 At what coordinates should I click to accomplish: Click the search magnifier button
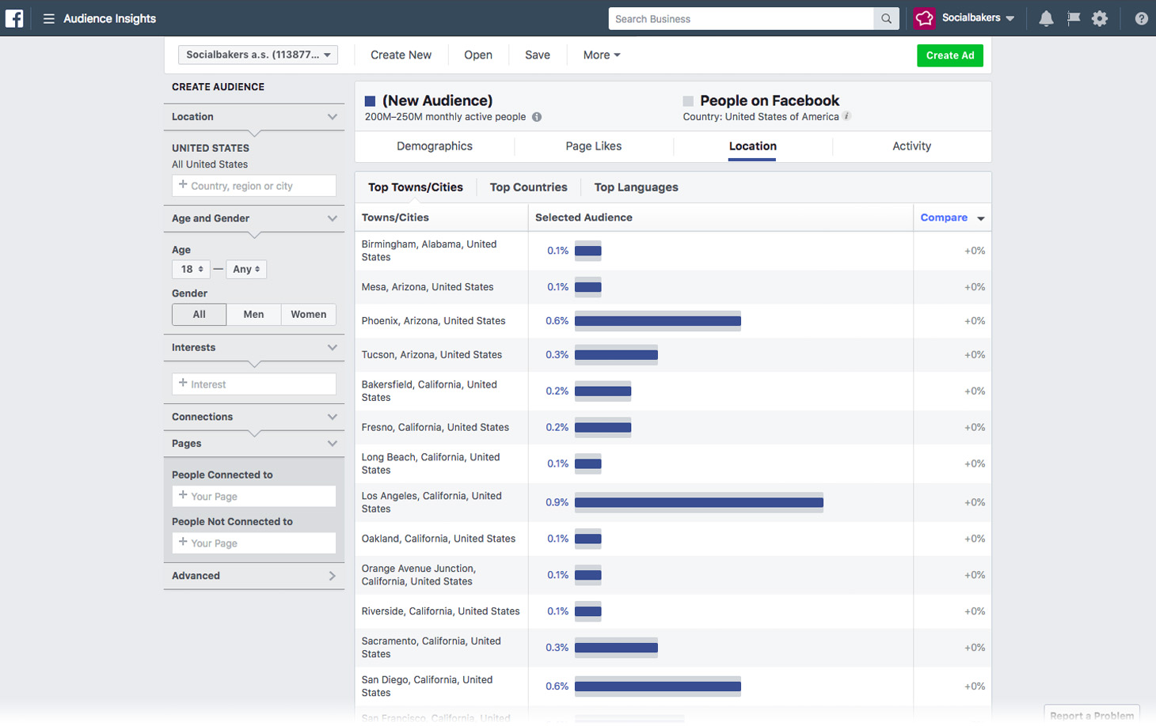pos(886,18)
